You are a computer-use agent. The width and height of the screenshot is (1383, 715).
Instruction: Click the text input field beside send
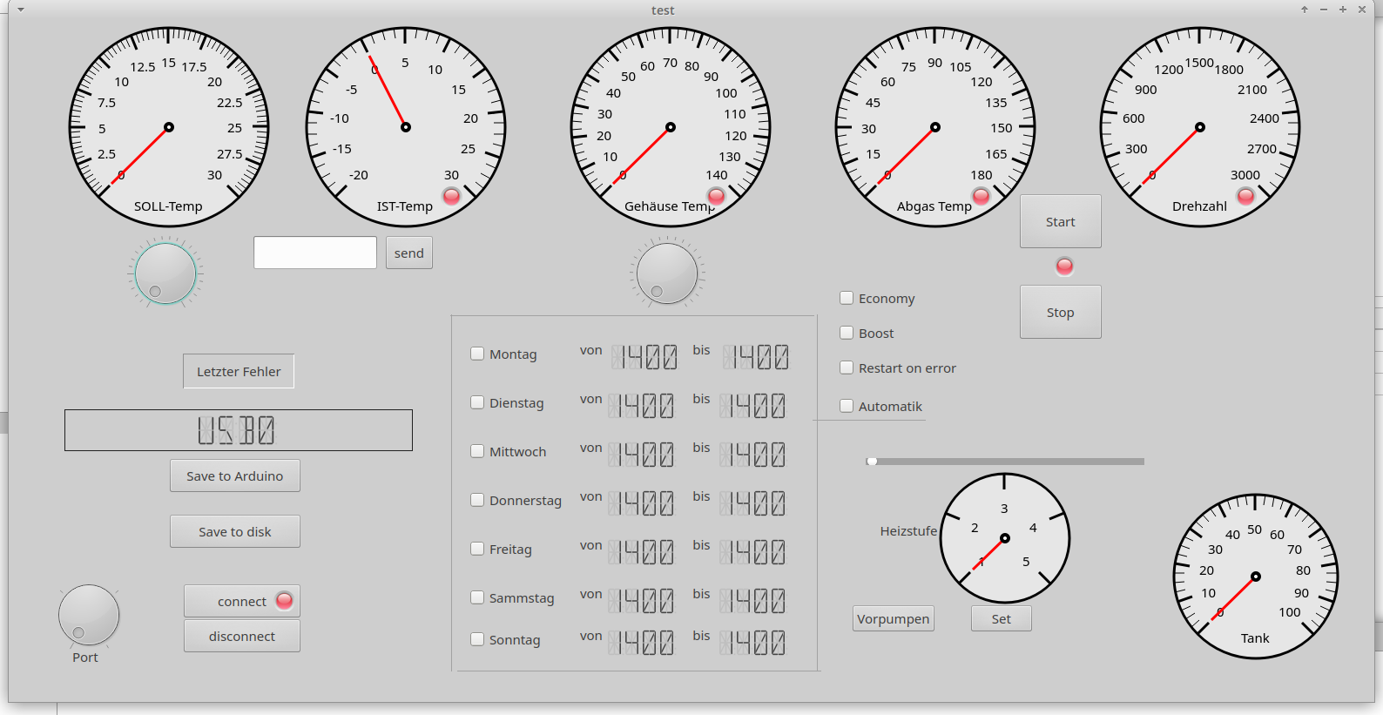click(315, 253)
